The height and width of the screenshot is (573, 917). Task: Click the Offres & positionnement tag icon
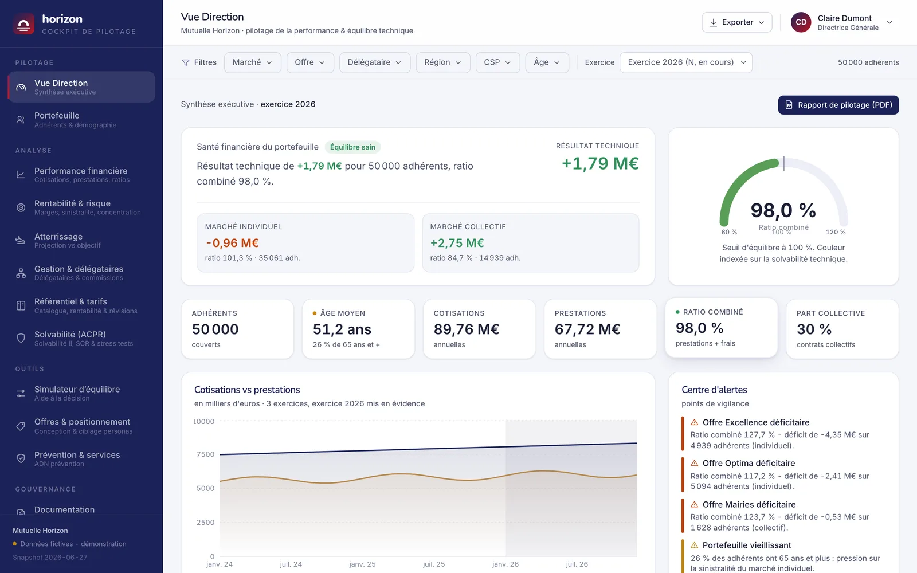pos(21,426)
